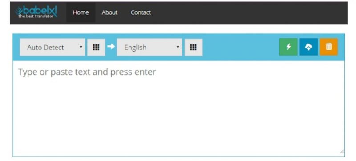This screenshot has width=356, height=161.
Task: Click the text area's corner resize handle
Action: [342, 152]
